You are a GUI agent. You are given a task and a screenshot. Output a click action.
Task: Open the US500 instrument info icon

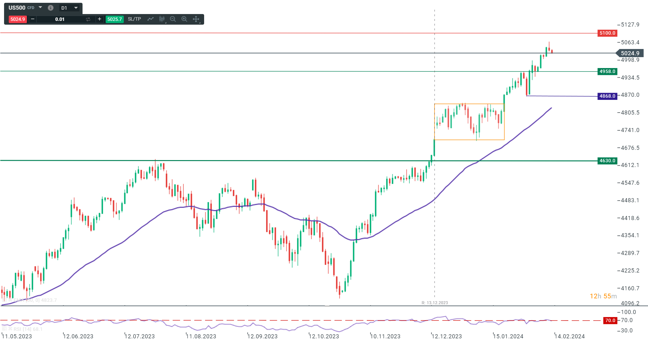(x=51, y=7)
